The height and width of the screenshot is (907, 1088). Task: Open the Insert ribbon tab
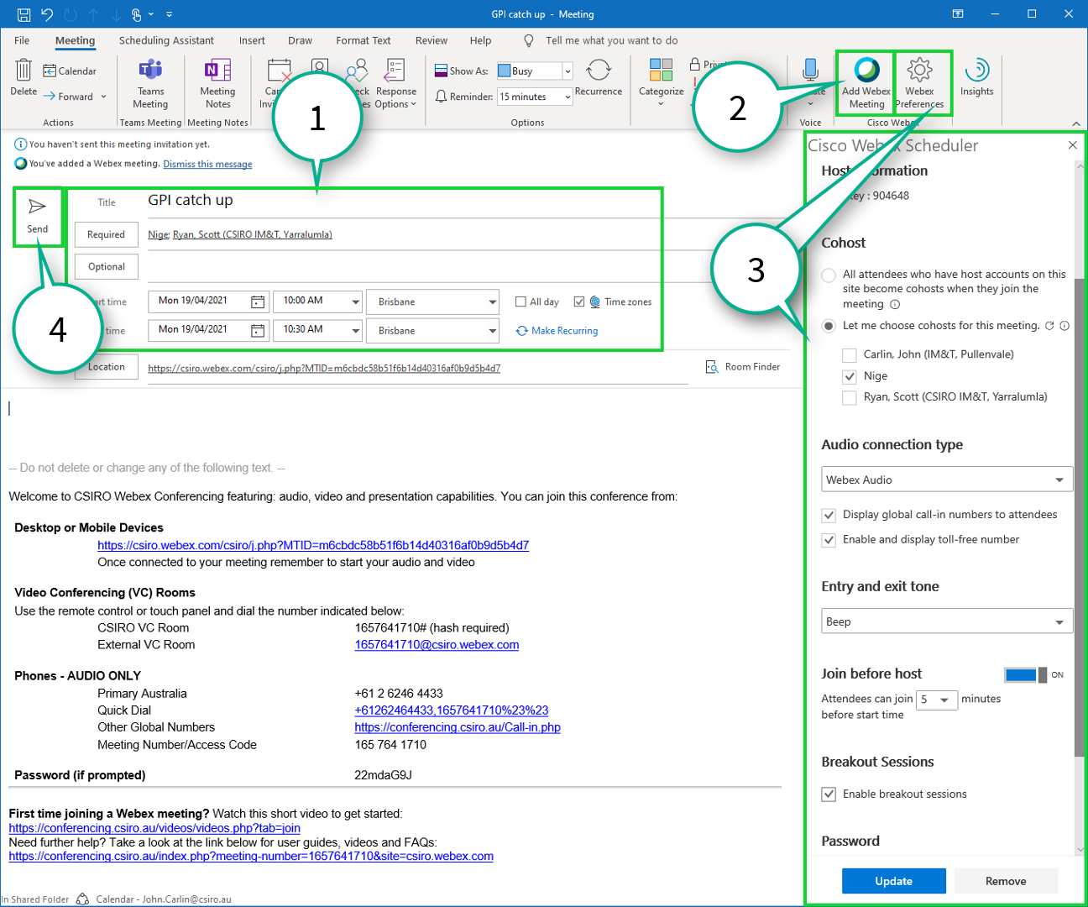click(252, 40)
